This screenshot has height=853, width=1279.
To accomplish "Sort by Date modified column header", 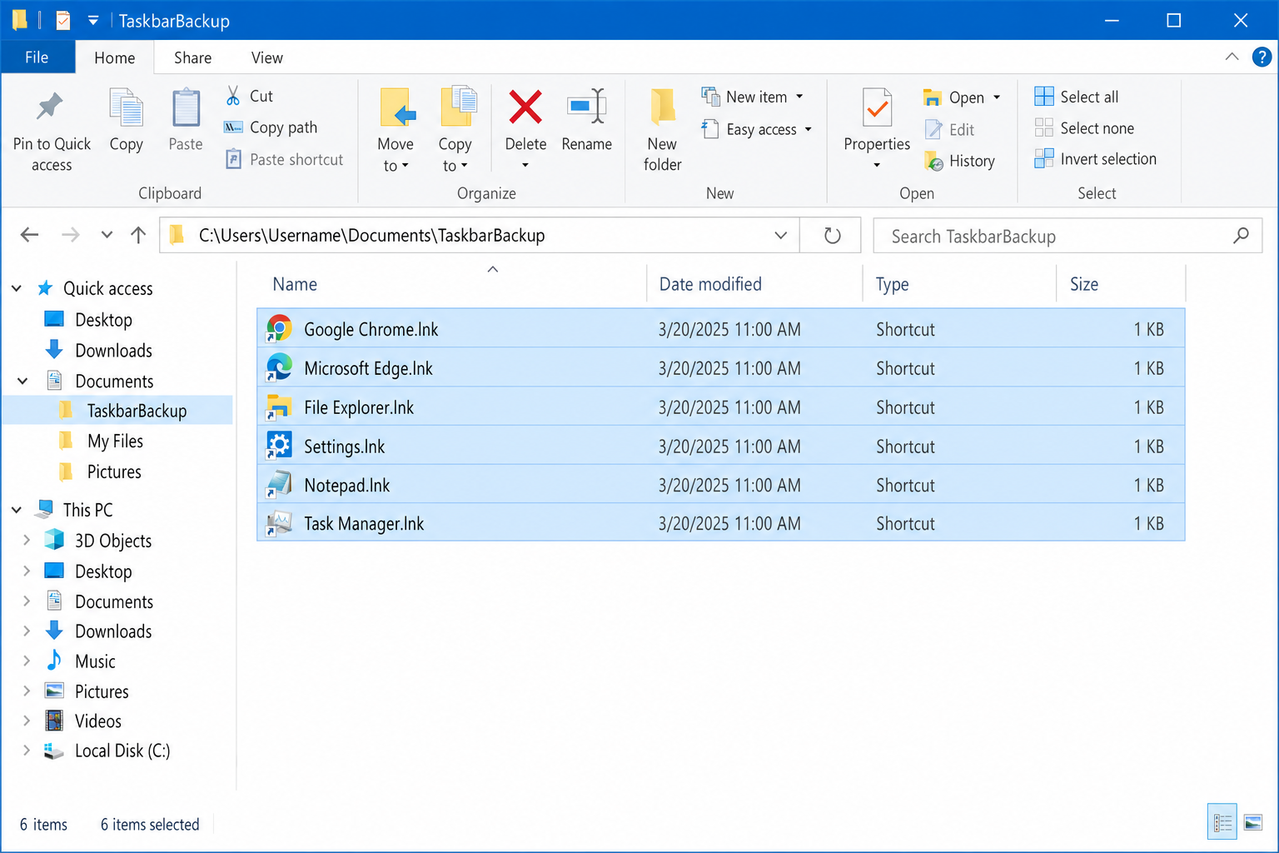I will click(x=754, y=284).
